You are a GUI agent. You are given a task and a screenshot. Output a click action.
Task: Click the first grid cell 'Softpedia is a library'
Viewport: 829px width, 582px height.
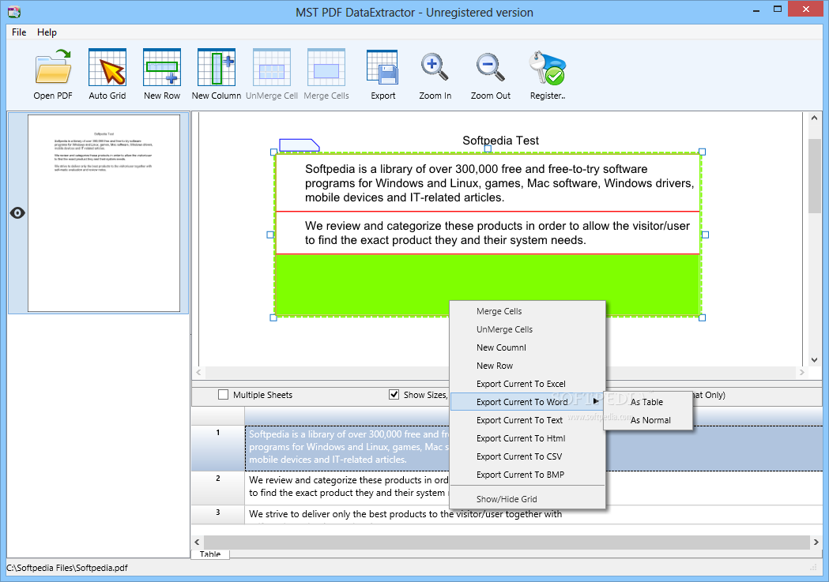(488, 182)
